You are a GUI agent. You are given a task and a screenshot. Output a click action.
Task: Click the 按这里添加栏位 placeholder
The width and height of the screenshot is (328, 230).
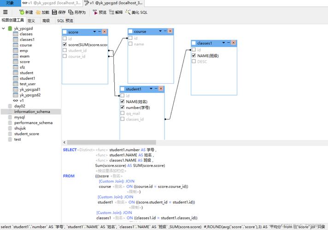[x=111, y=171]
